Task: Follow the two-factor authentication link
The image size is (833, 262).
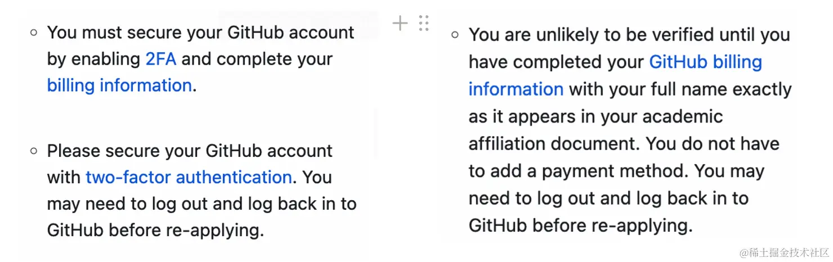Action: [189, 177]
